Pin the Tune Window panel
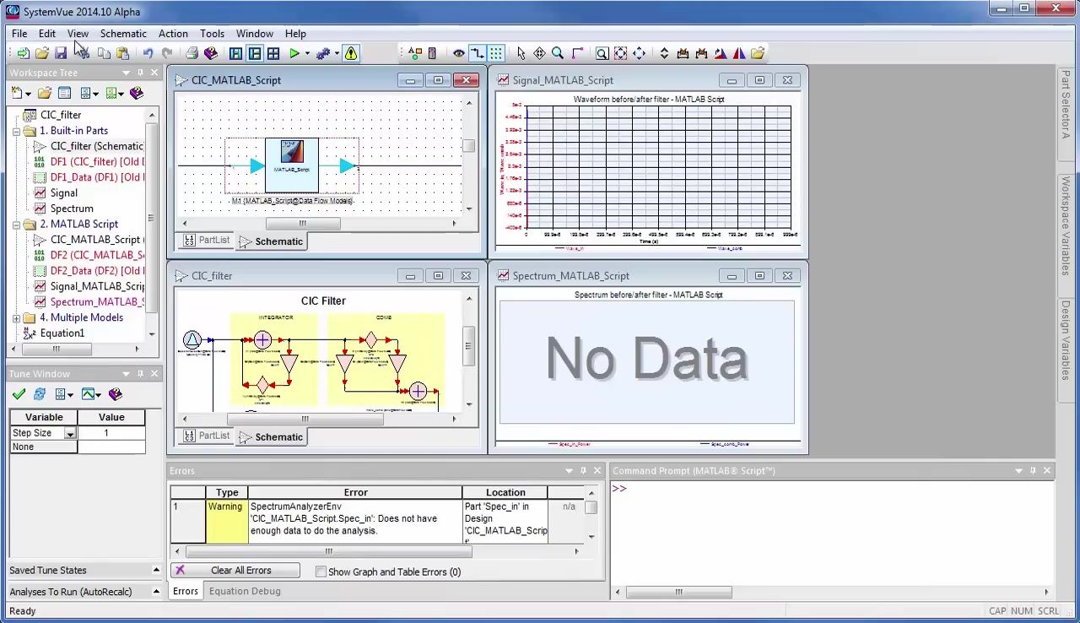Screen dimensions: 1080x623 [x=140, y=374]
